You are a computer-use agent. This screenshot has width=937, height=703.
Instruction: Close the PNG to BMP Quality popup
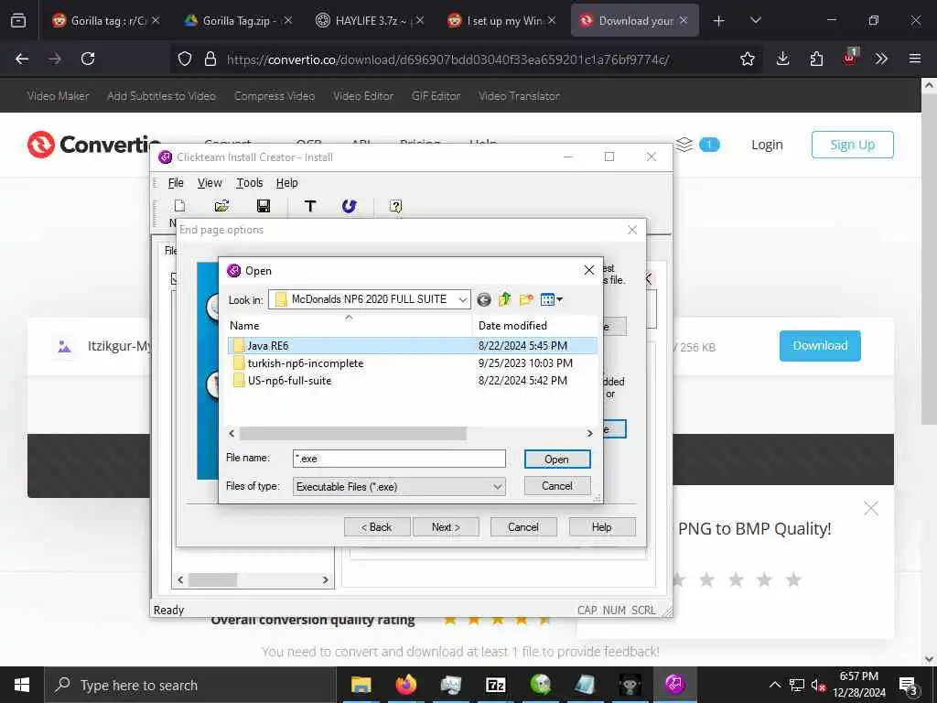click(871, 508)
